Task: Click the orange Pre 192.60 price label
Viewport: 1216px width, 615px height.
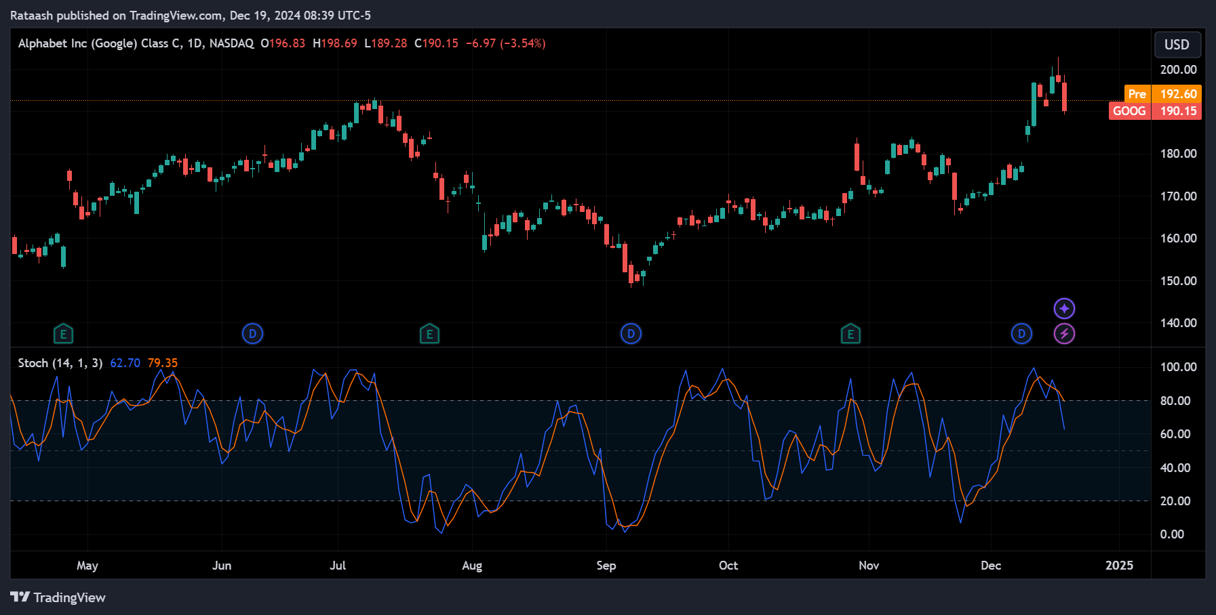Action: click(x=1162, y=93)
